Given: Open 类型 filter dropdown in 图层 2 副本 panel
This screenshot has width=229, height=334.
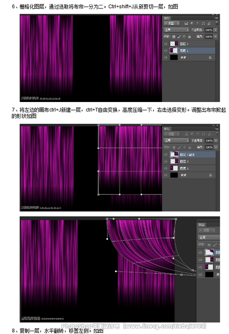Looking at the screenshot, I should pos(171,134).
